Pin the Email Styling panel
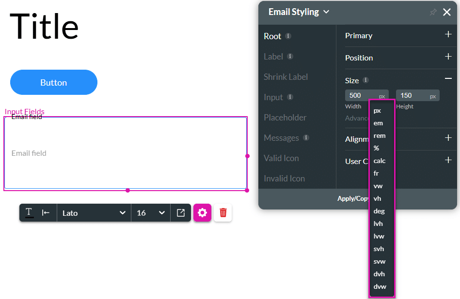Image resolution: width=460 pixels, height=299 pixels. click(433, 12)
